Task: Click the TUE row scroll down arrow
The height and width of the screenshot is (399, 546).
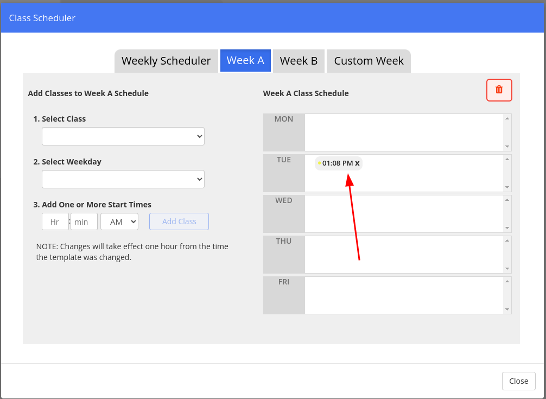Action: pyautogui.click(x=507, y=187)
